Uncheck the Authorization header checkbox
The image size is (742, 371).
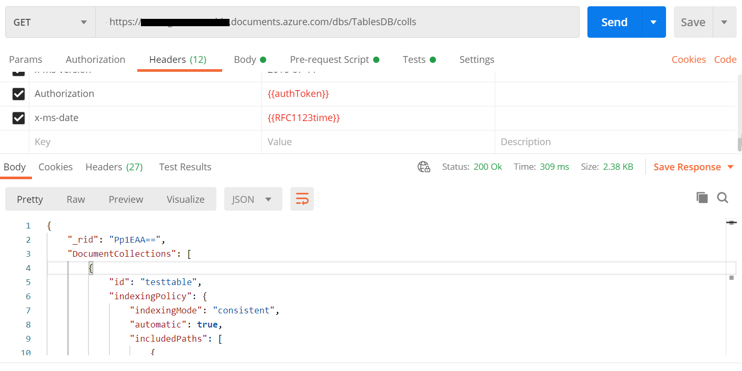tap(18, 94)
